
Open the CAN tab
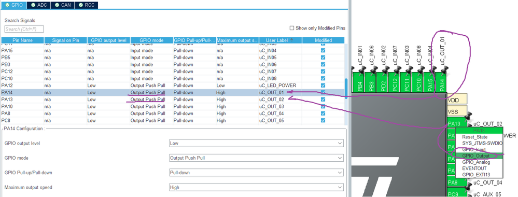pyautogui.click(x=62, y=5)
